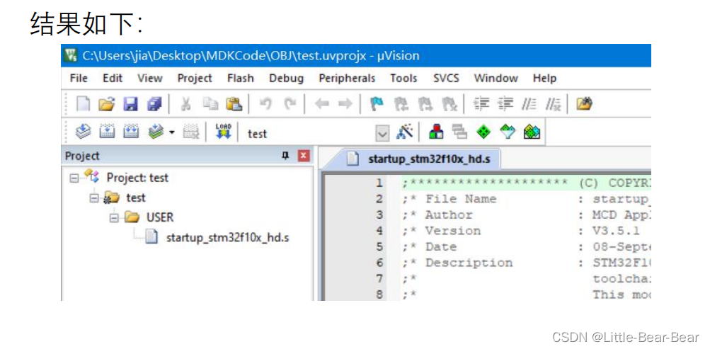Screen dimensions: 710x349
Task: Click the Undo arrow icon
Action: [265, 105]
